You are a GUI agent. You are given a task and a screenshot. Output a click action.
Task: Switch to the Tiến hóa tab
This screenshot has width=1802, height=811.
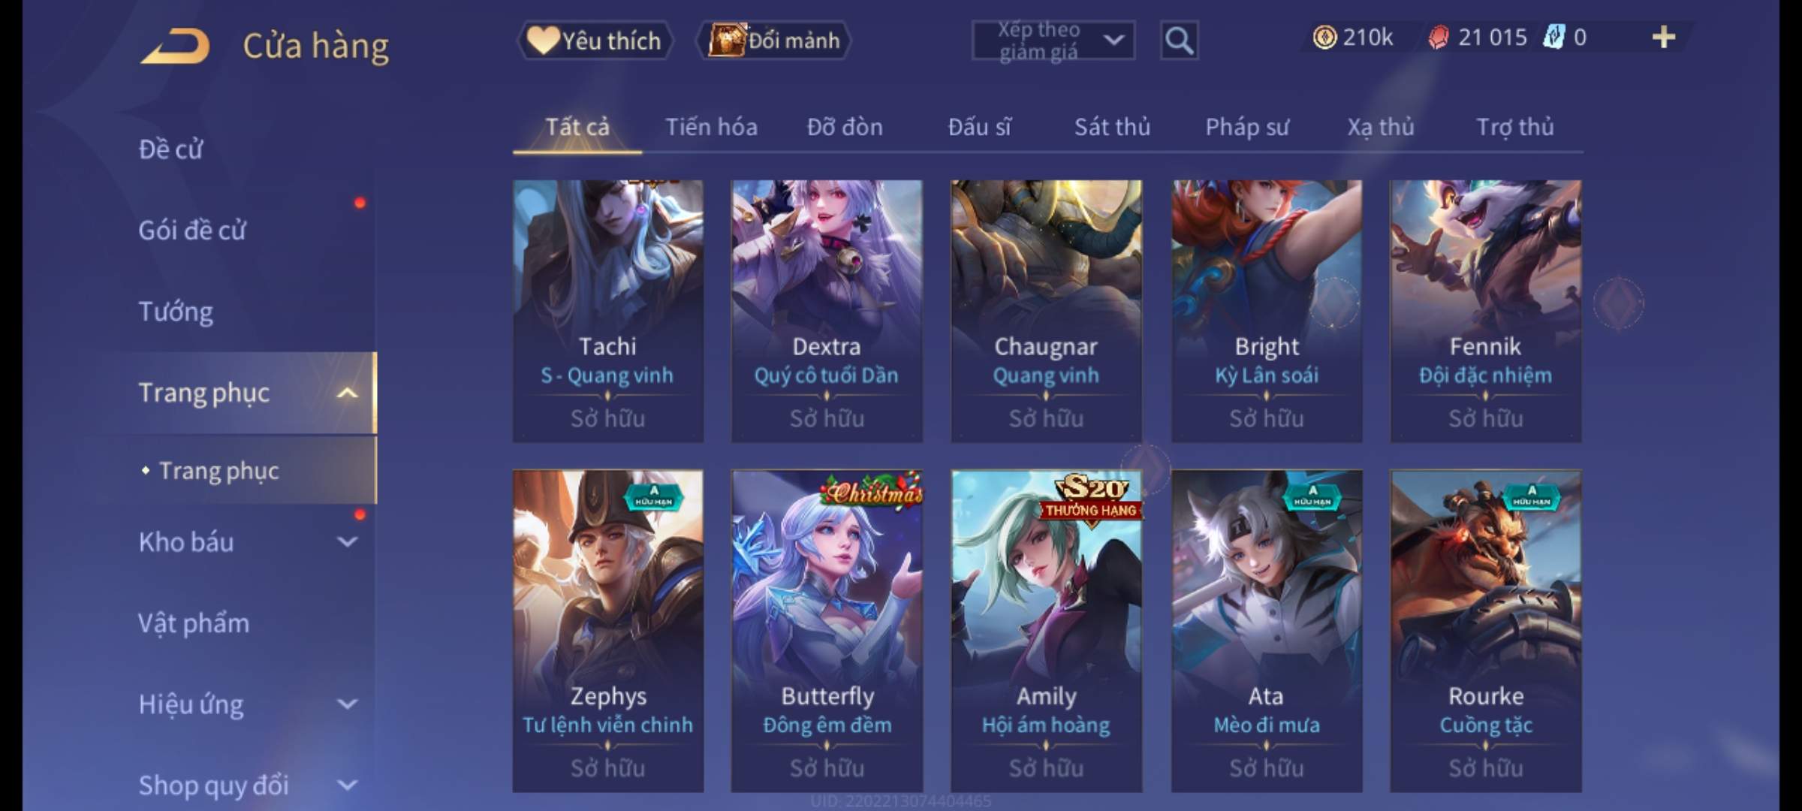tap(711, 127)
